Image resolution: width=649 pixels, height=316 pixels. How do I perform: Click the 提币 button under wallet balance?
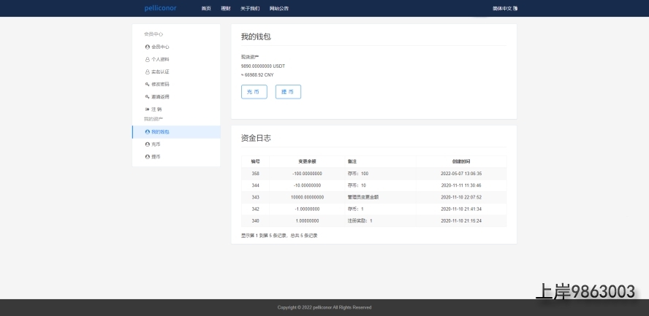pos(288,92)
